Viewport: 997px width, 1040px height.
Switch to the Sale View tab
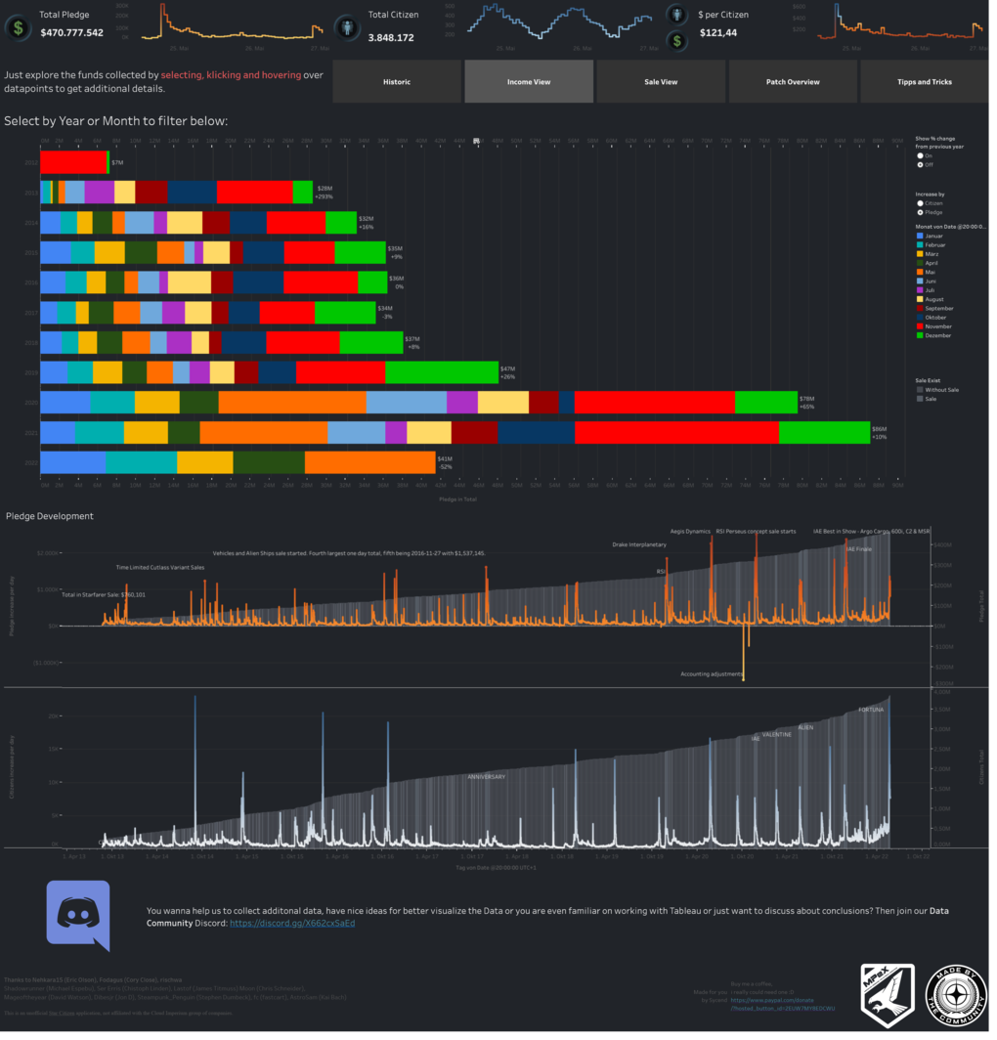[661, 82]
